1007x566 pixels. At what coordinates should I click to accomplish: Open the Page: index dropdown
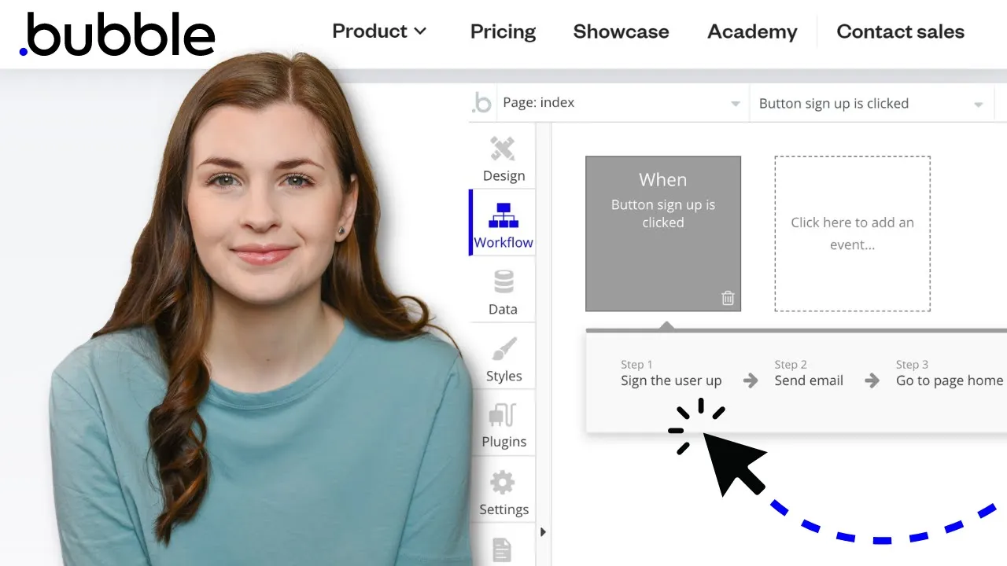pyautogui.click(x=622, y=103)
